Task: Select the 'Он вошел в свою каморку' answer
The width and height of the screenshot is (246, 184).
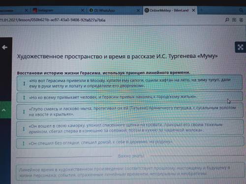Action: coord(130,128)
